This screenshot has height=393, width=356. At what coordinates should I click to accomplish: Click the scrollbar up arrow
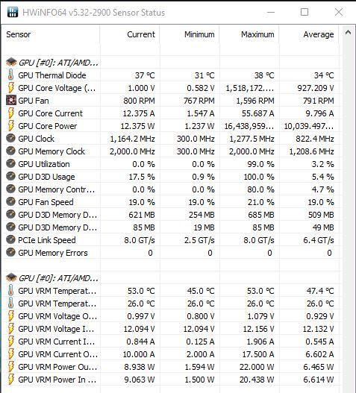click(x=348, y=33)
